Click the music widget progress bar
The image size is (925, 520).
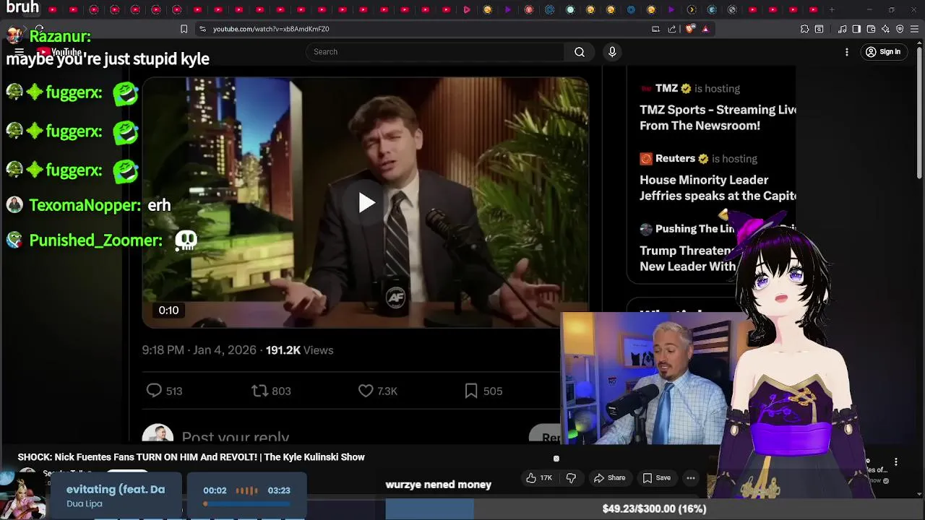246,504
